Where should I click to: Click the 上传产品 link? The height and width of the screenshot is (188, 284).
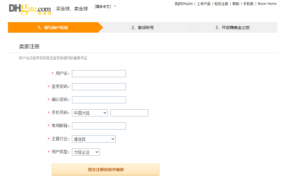point(204,4)
